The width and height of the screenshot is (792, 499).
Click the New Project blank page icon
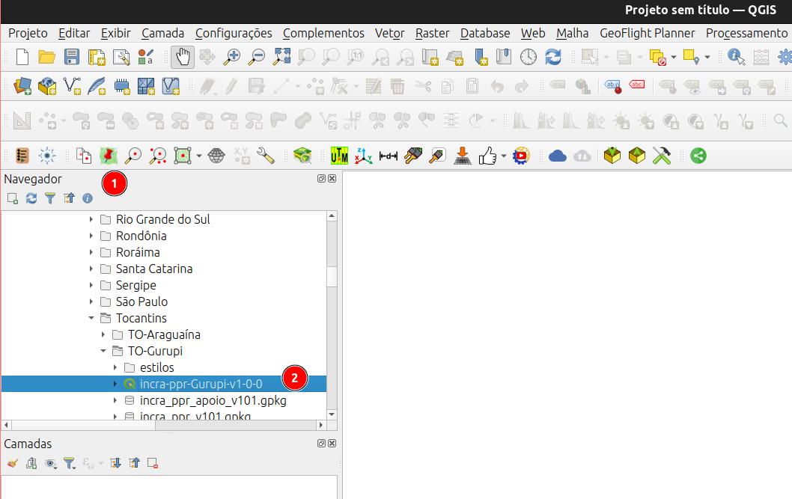tap(22, 57)
